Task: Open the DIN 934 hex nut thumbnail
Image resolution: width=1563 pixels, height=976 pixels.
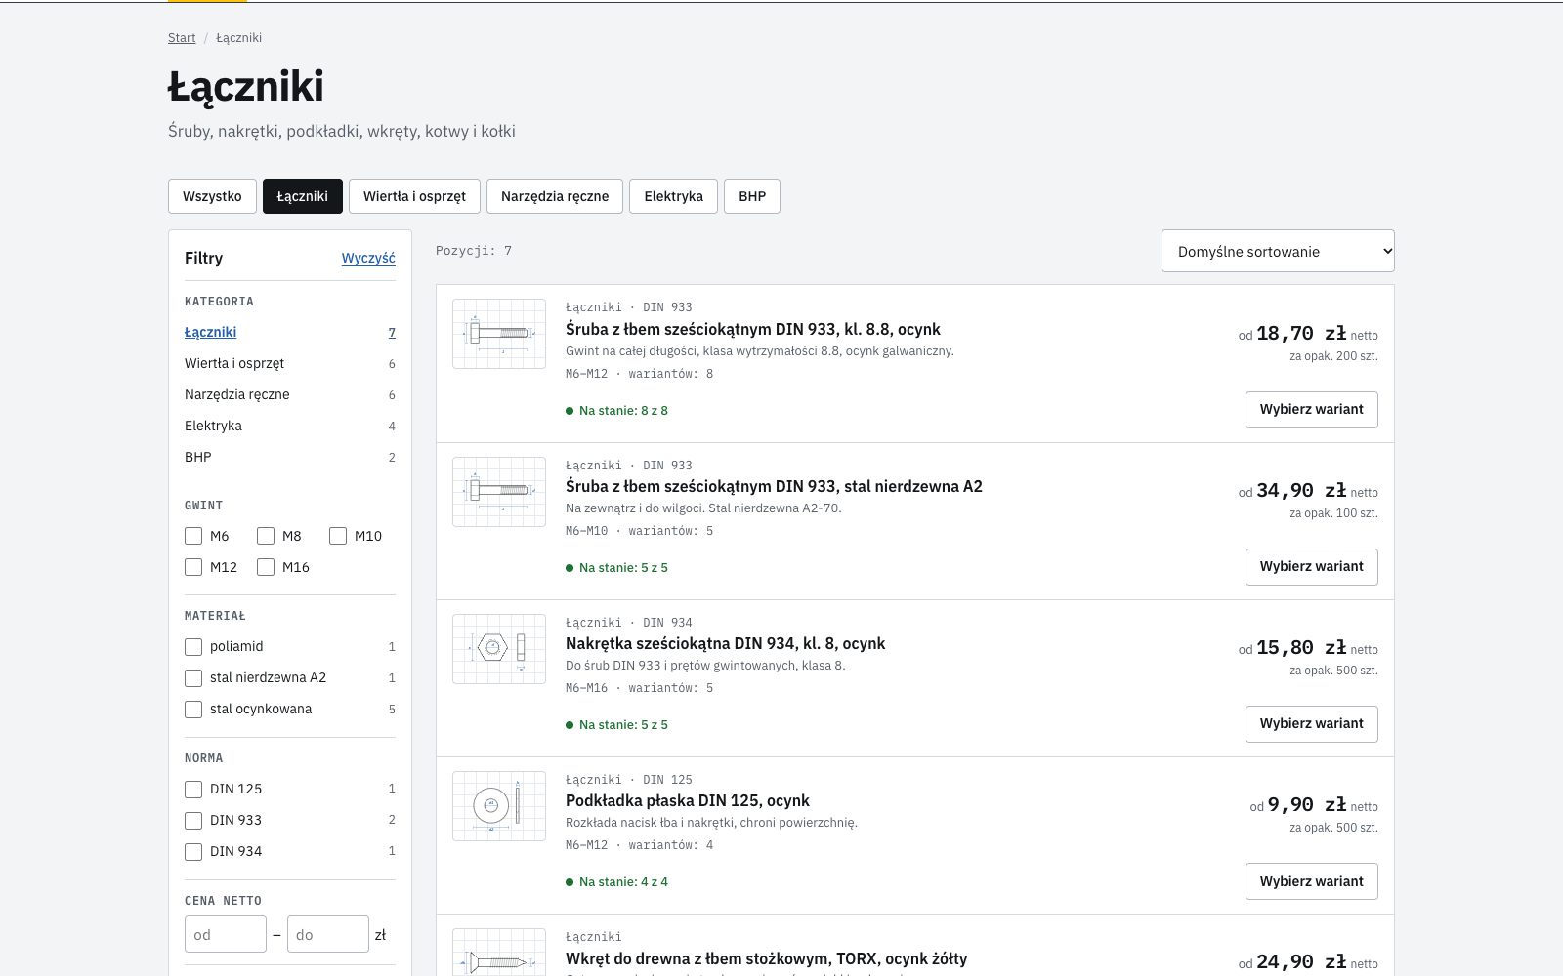Action: (x=499, y=649)
